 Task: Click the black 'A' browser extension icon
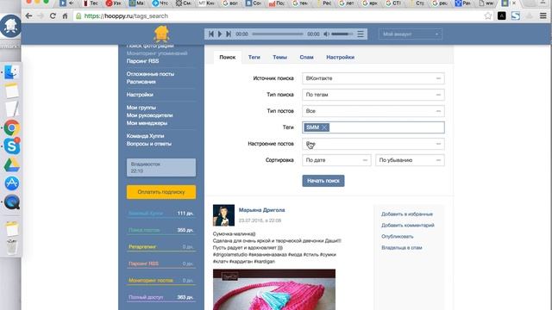click(502, 15)
